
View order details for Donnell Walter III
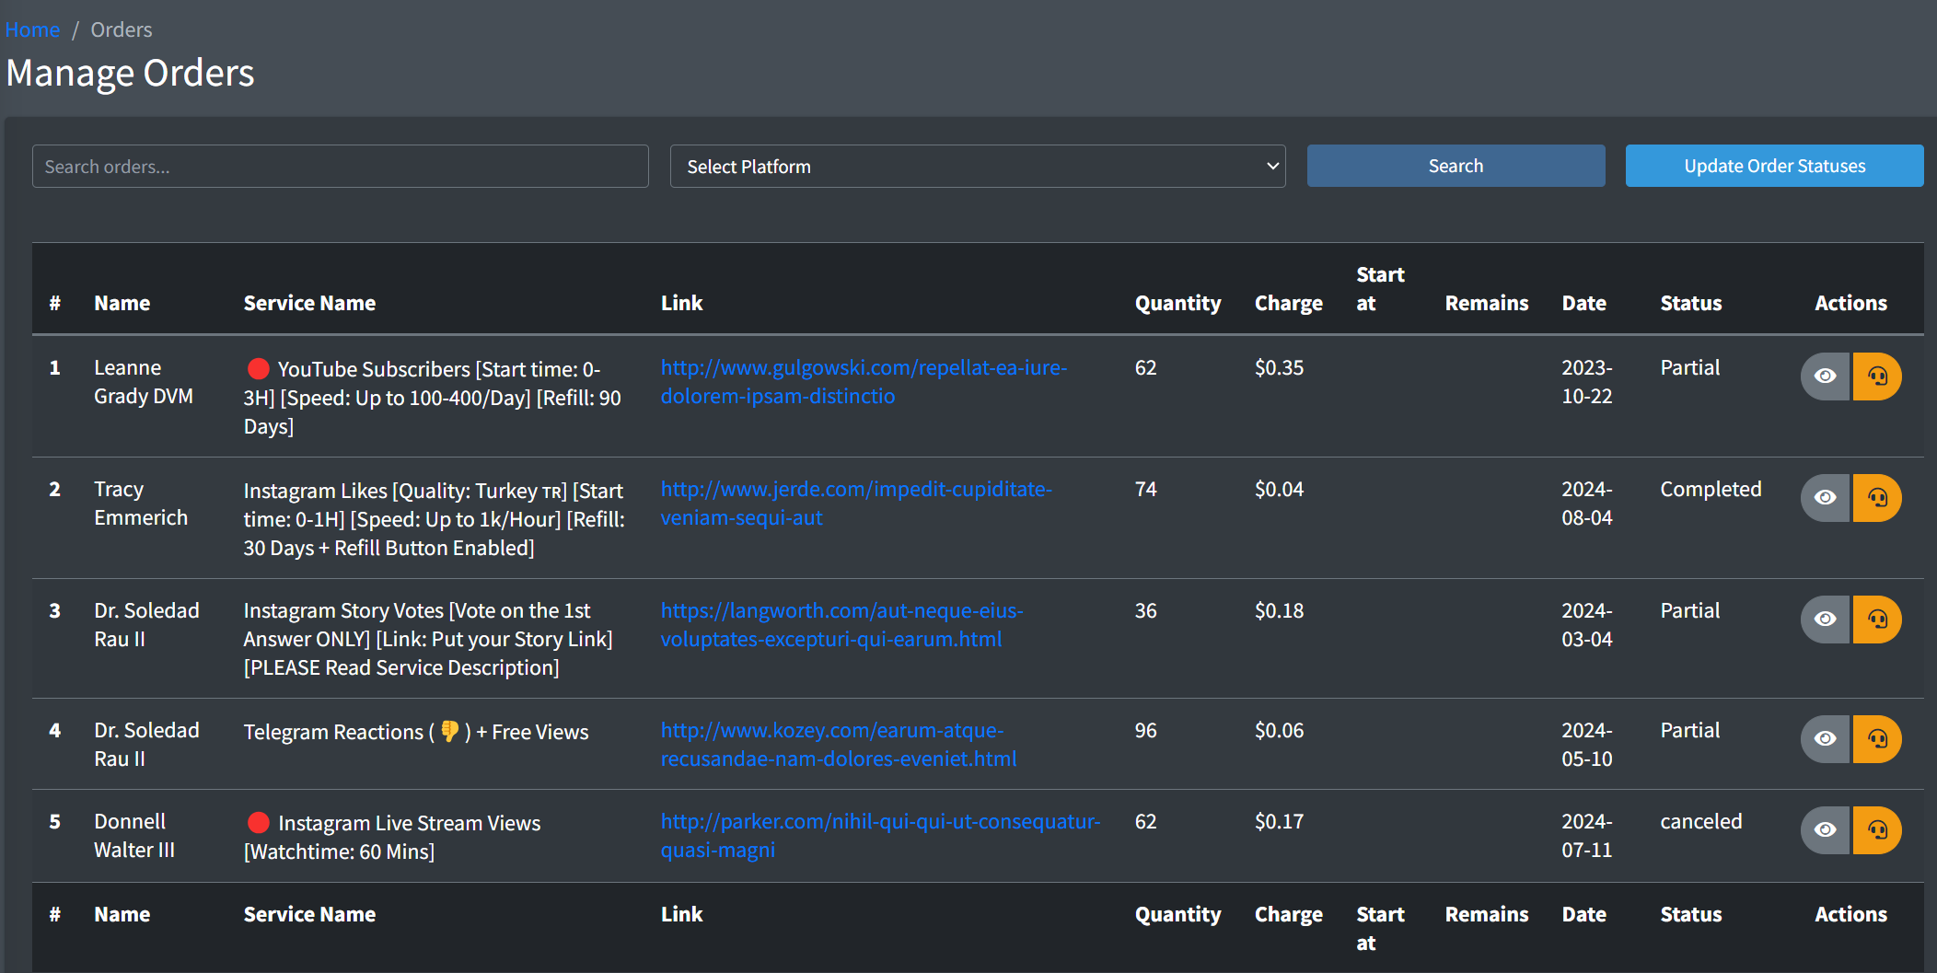(1825, 830)
